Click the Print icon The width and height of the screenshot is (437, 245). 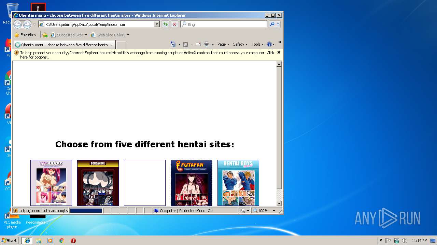[x=207, y=44]
